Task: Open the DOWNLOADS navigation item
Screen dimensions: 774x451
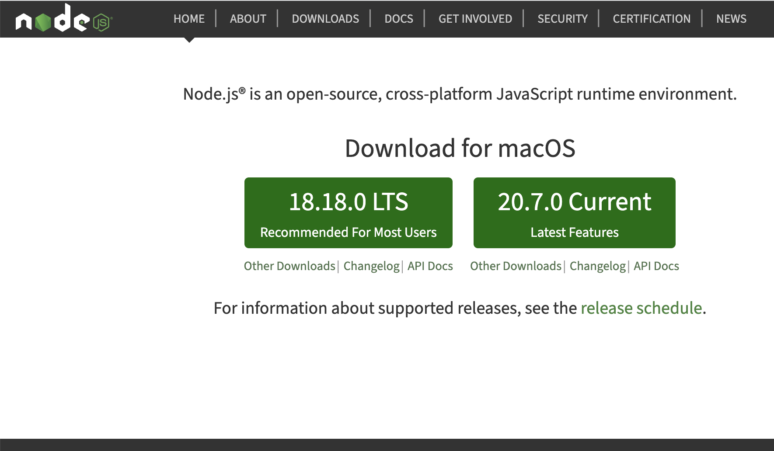Action: click(325, 19)
